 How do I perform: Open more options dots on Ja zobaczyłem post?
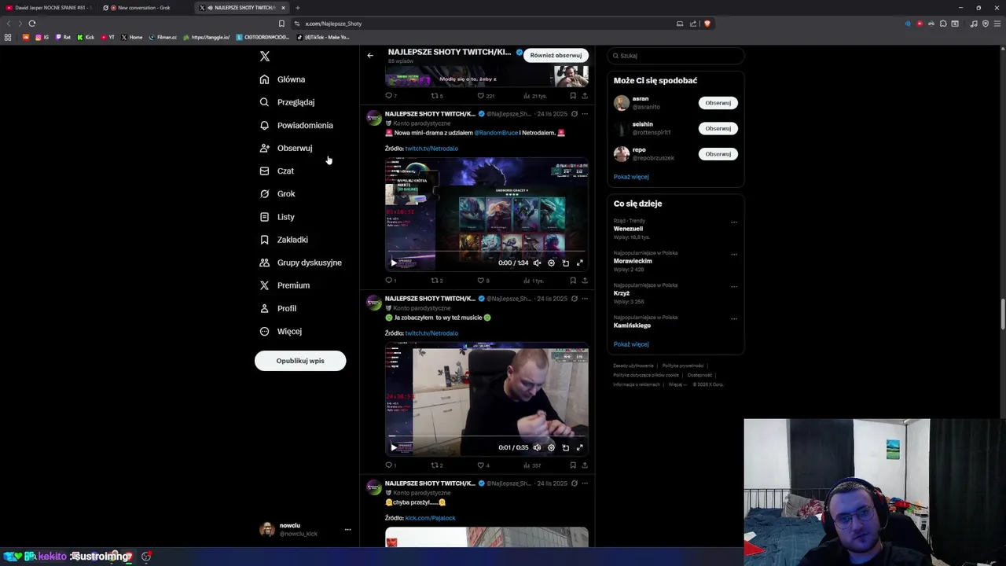(x=585, y=299)
